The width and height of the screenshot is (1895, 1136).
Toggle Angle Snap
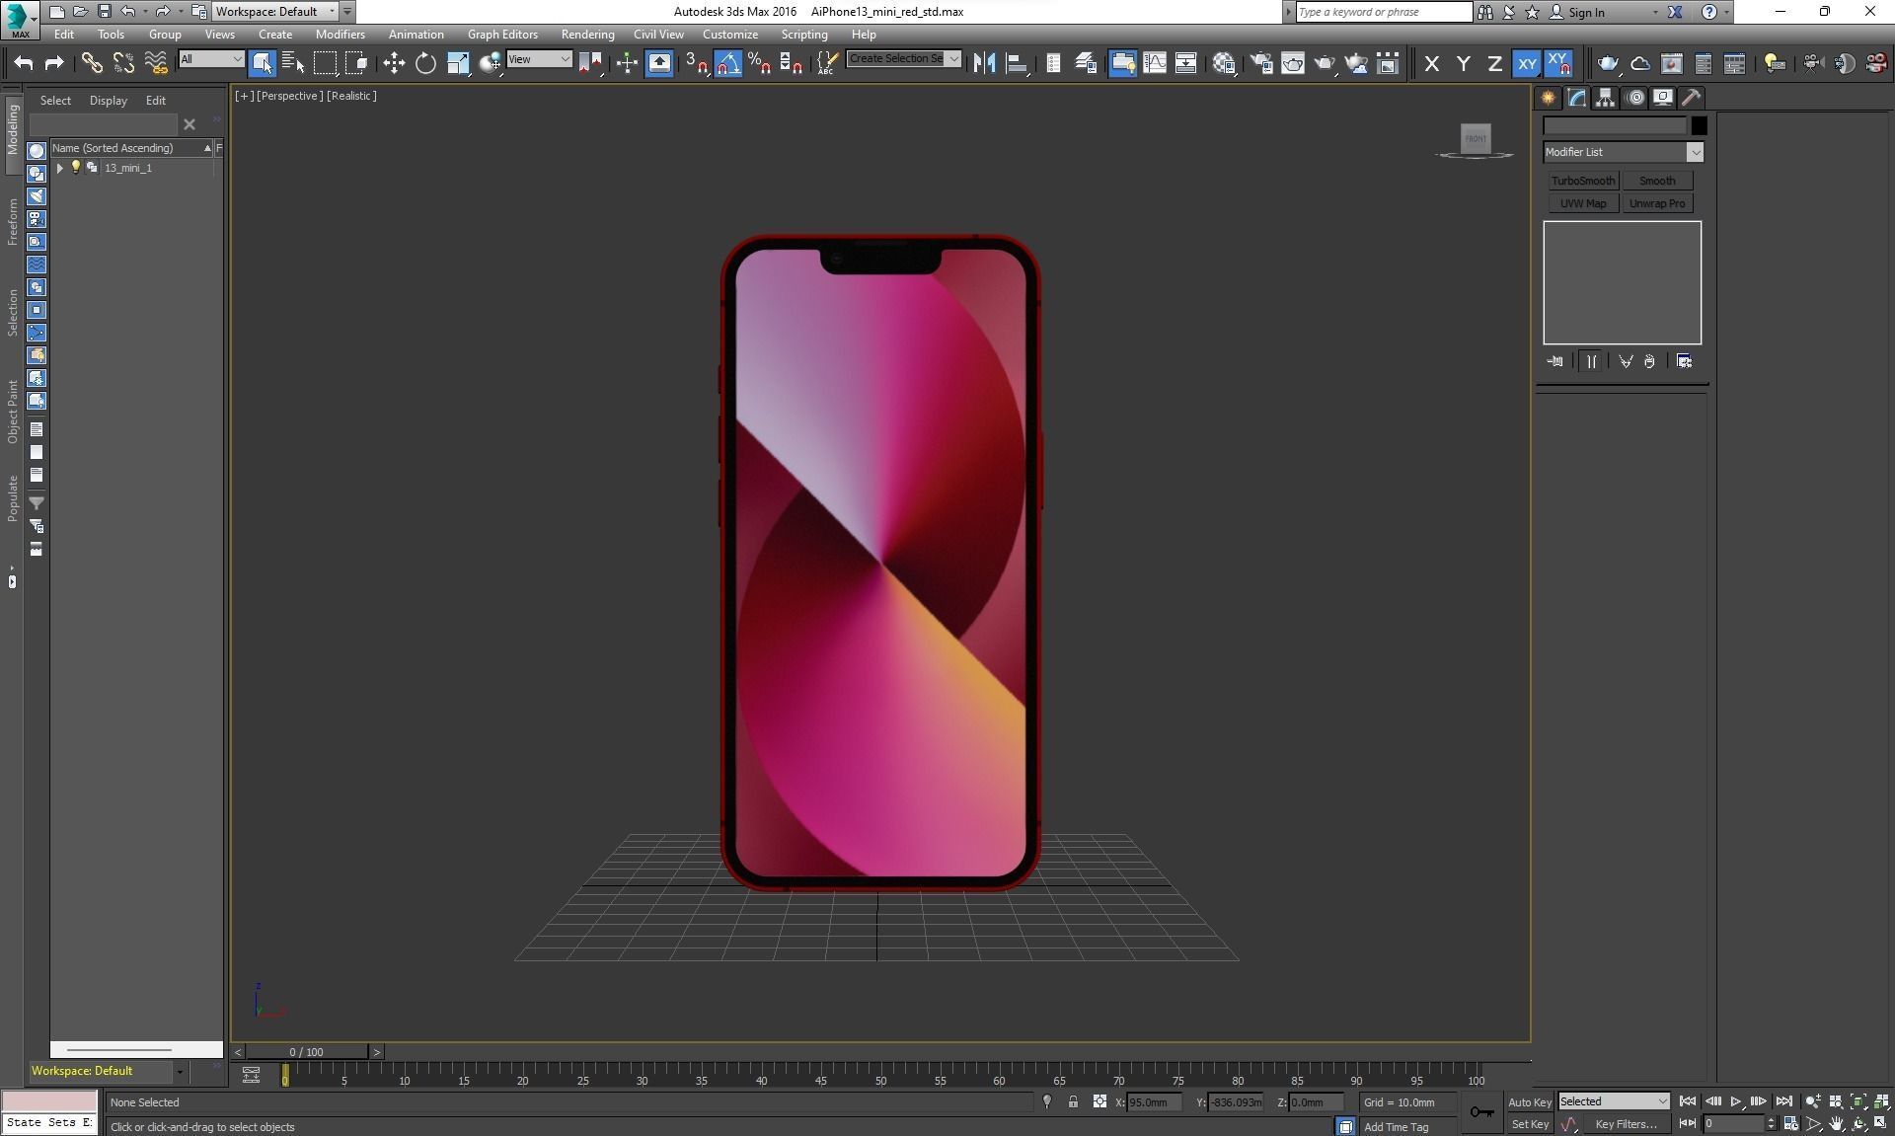[x=727, y=63]
